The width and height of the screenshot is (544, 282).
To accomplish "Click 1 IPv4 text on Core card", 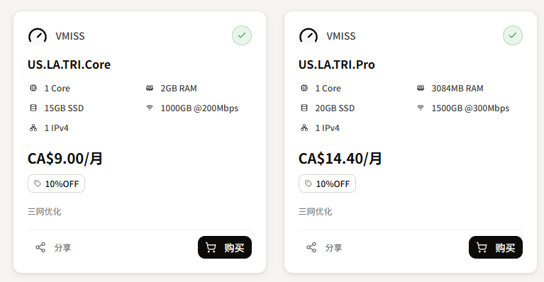I will click(x=57, y=128).
